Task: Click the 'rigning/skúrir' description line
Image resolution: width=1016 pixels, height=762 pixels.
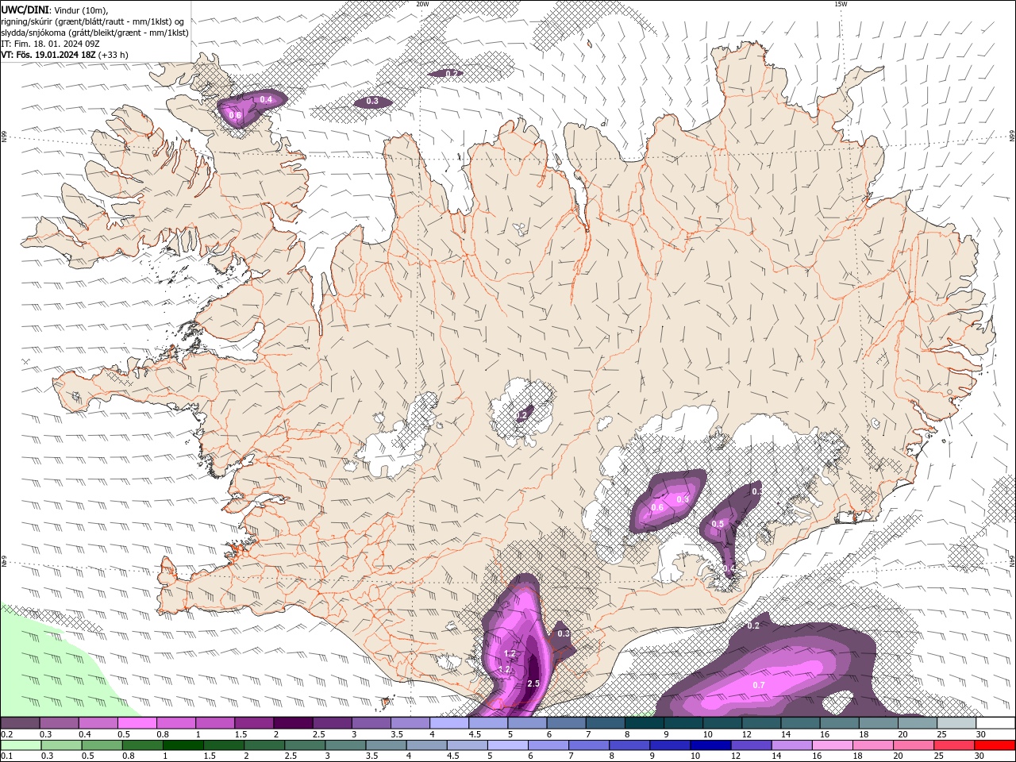Action: pos(92,21)
